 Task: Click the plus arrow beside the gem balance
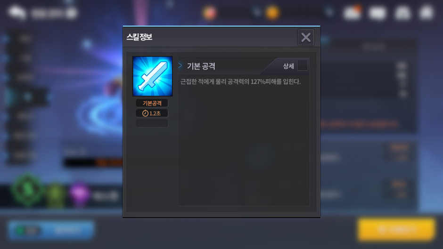(256, 12)
